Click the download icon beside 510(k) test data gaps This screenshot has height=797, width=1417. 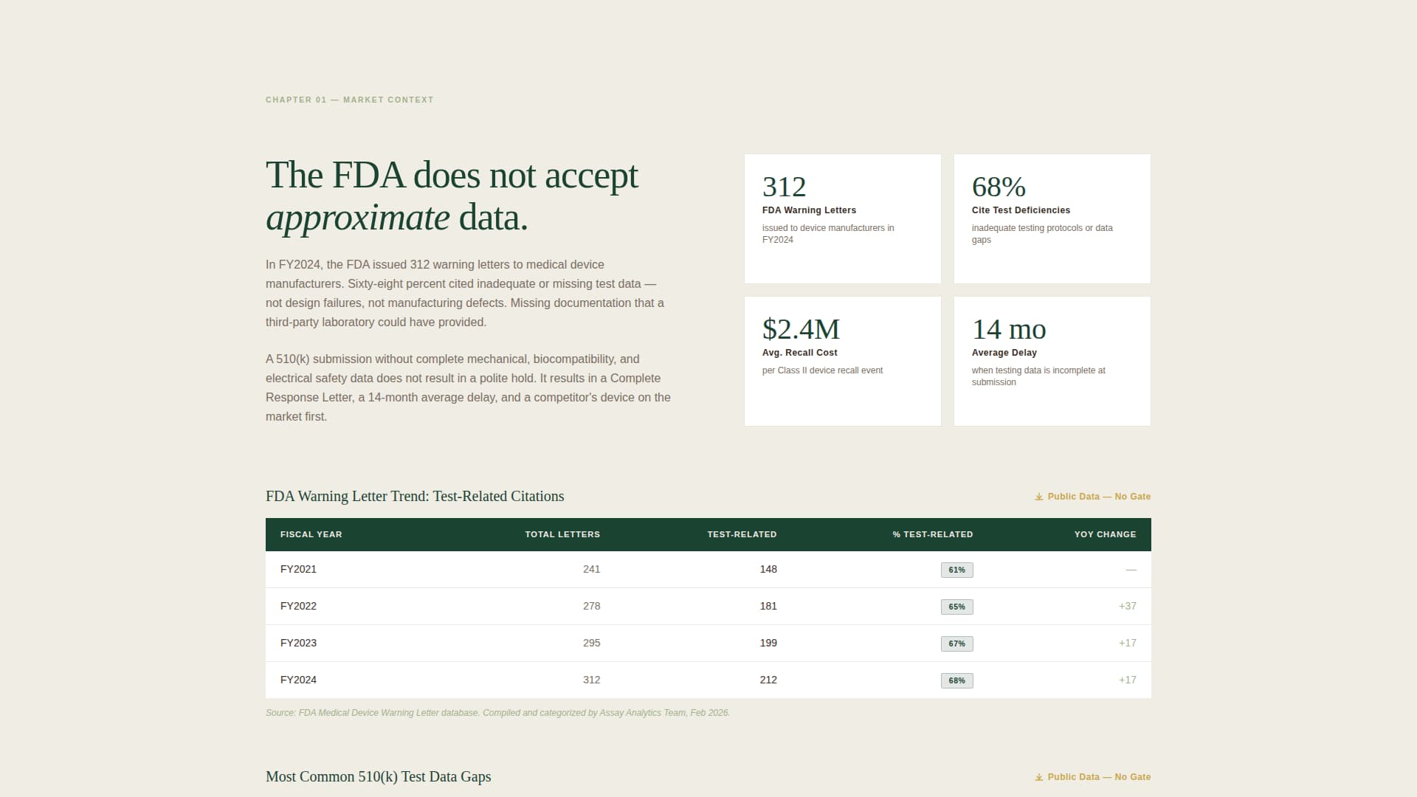click(x=1038, y=776)
